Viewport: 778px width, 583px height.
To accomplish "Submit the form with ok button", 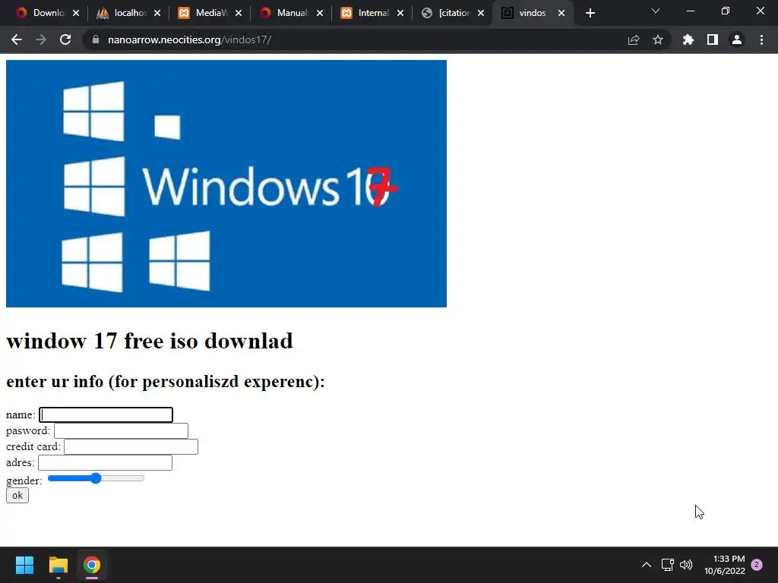I will click(17, 495).
